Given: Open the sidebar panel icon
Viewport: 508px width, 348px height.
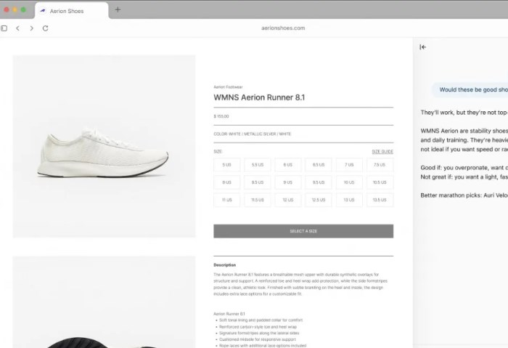Looking at the screenshot, I should pyautogui.click(x=4, y=28).
